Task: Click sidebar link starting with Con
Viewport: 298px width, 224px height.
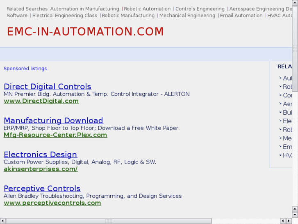Action: 287,95
